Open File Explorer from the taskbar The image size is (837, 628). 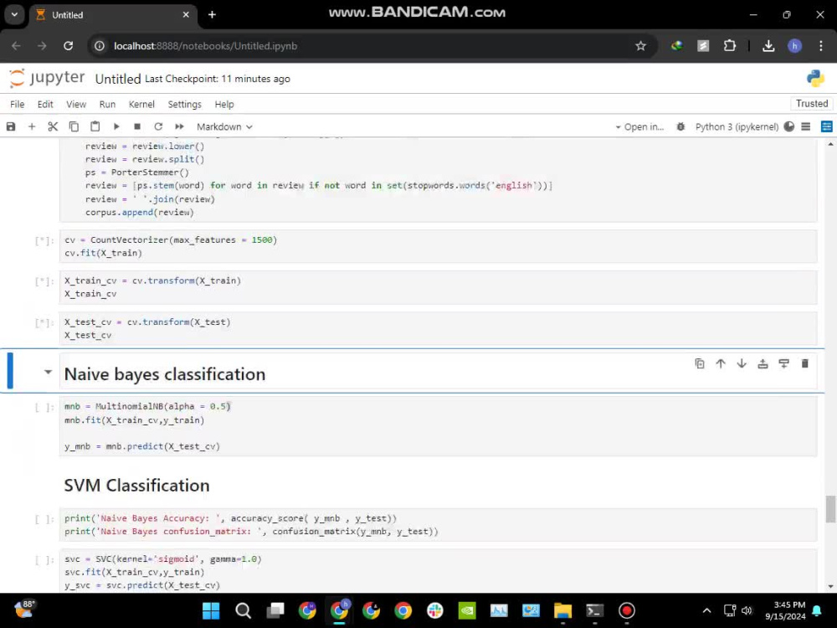pyautogui.click(x=562, y=610)
